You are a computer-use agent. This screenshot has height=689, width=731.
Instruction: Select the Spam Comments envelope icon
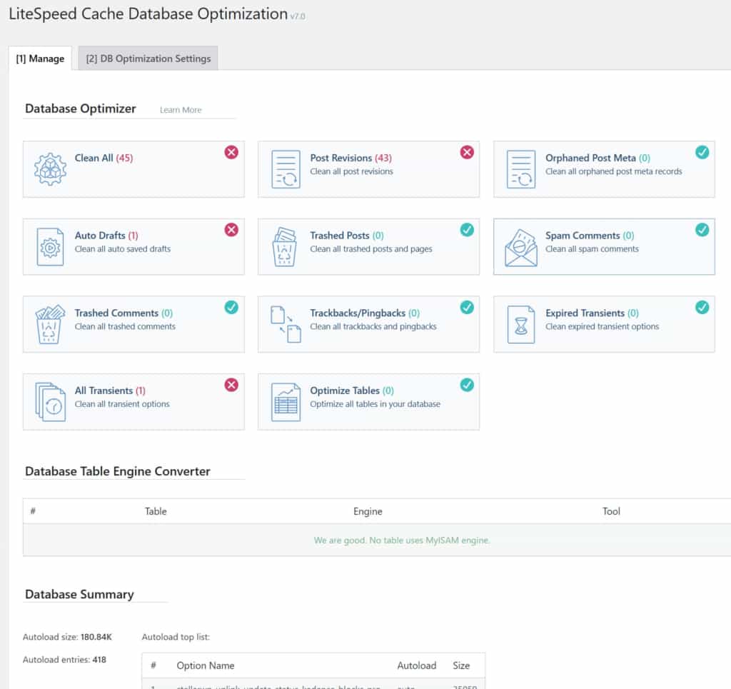click(x=519, y=246)
